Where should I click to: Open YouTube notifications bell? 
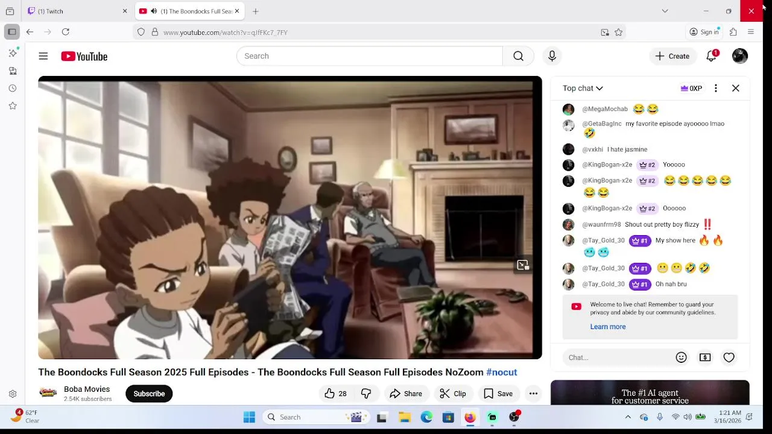click(711, 56)
